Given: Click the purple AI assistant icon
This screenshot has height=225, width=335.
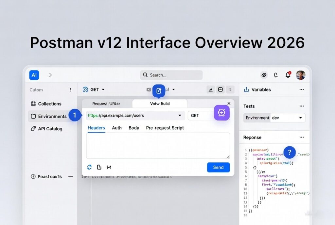Looking at the screenshot, I should 222,113.
